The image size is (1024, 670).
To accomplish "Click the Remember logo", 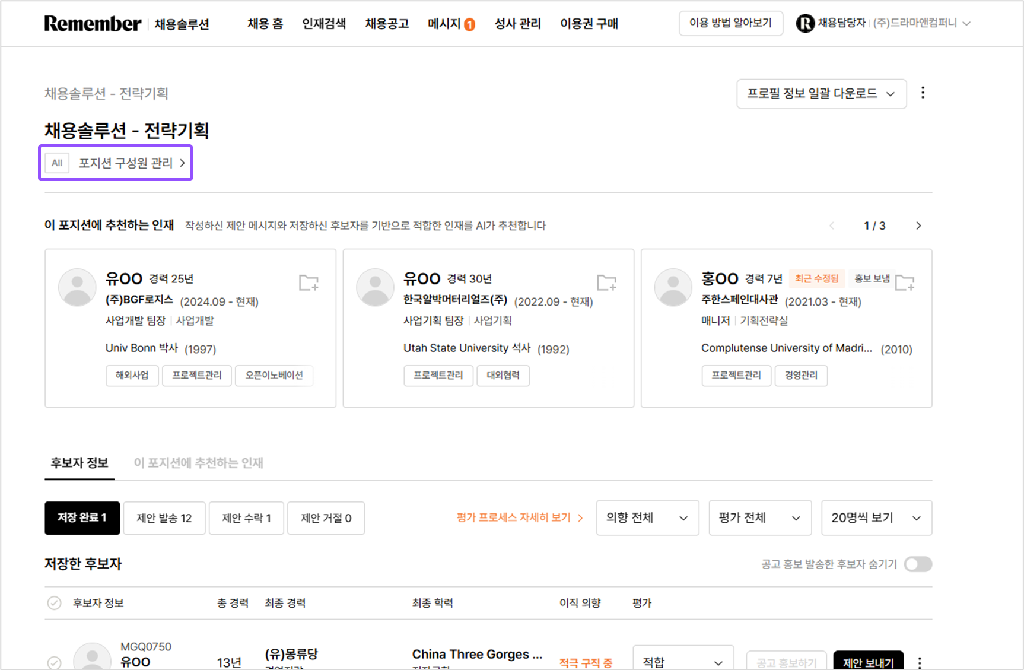I will [x=93, y=24].
